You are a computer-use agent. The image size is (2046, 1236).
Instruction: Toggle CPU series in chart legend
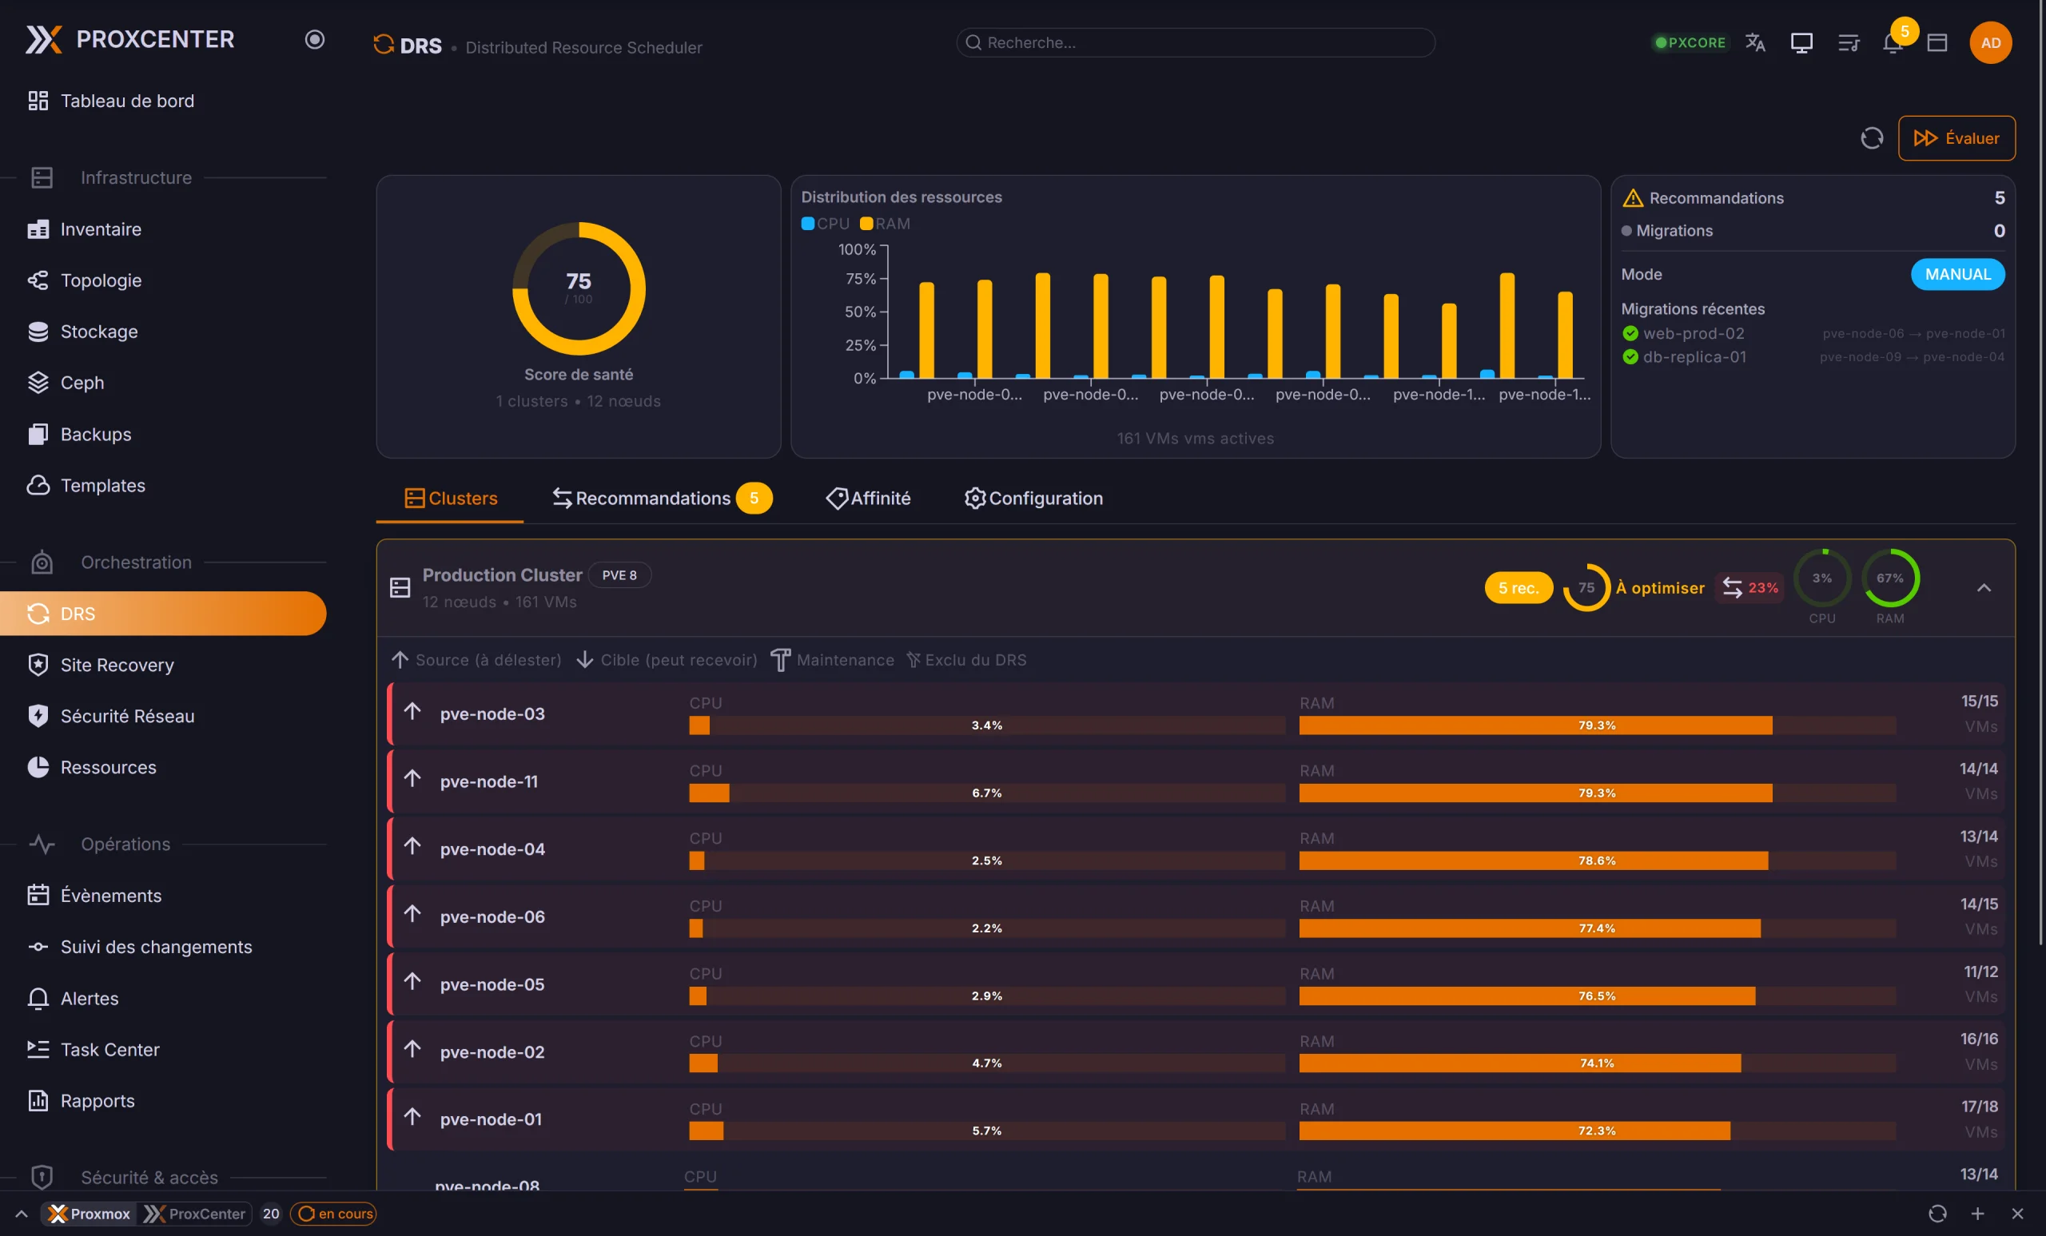click(x=825, y=223)
